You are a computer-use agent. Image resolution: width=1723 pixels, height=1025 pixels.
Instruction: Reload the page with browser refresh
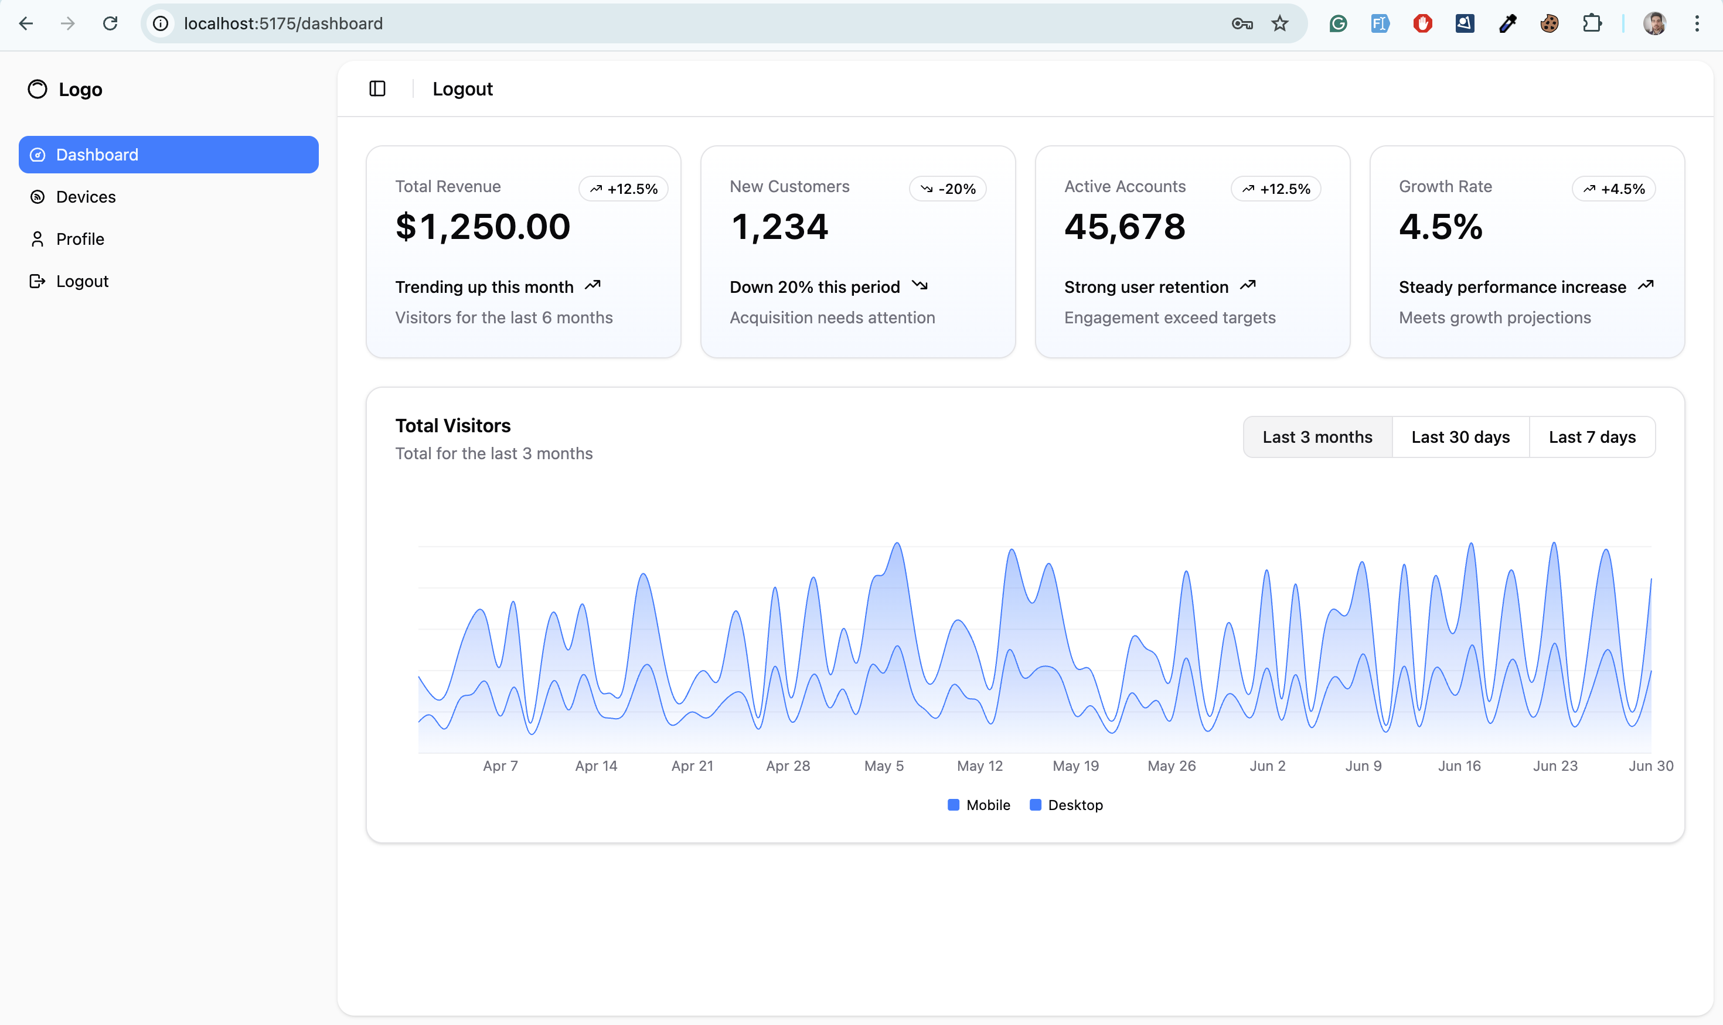tap(110, 23)
